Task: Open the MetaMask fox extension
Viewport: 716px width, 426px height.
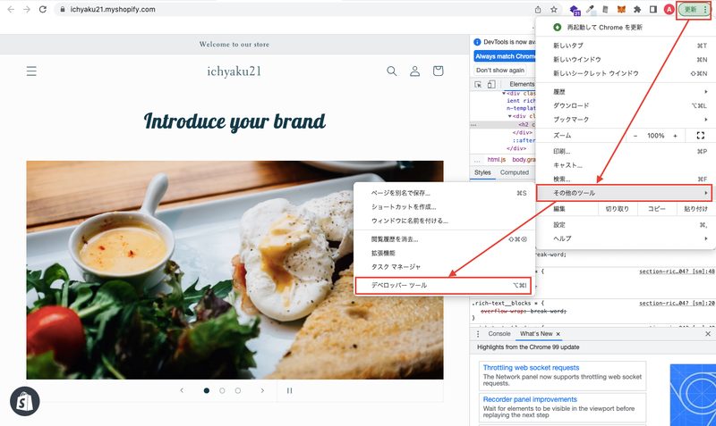Action: (x=621, y=9)
